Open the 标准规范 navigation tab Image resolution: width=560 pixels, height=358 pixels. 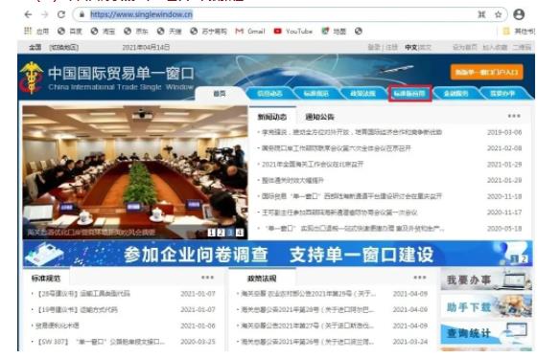[316, 94]
